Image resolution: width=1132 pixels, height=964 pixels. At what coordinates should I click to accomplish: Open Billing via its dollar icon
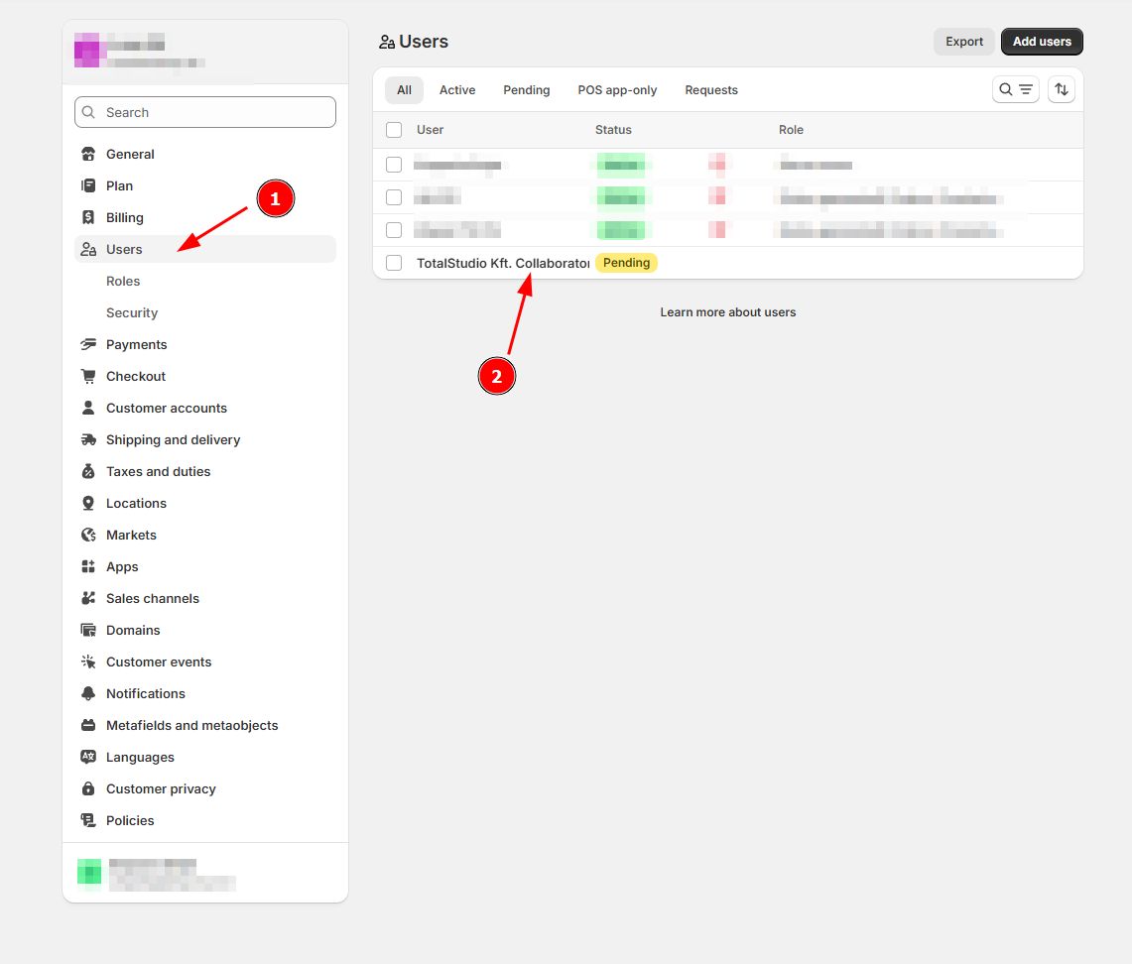(x=88, y=217)
